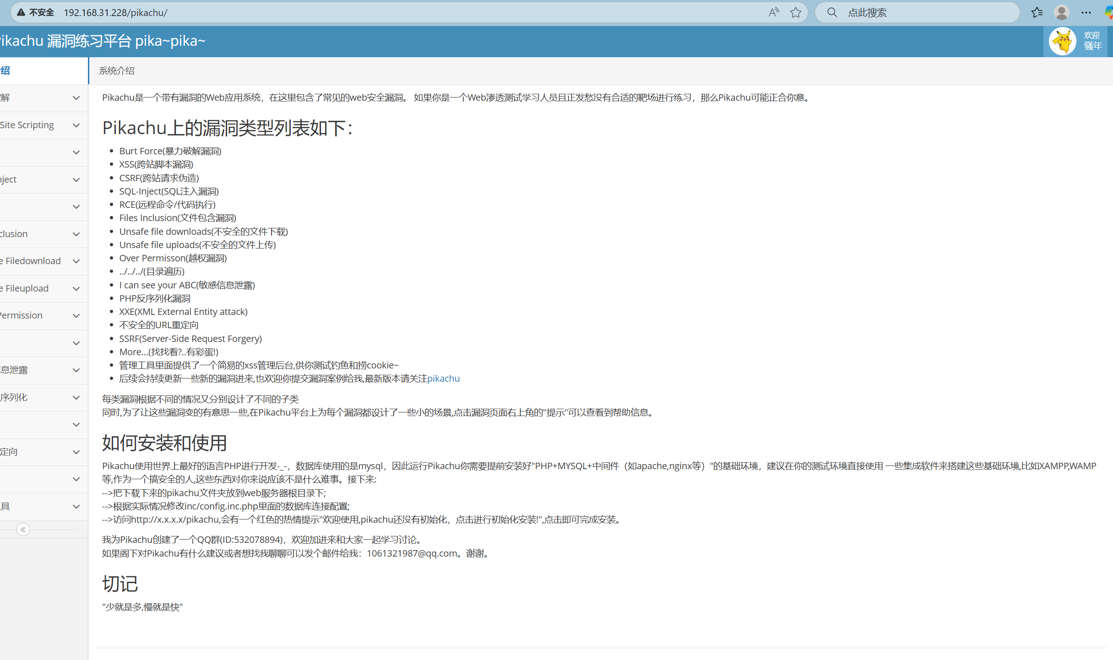Click the Files Inclusion list item
The image size is (1113, 660).
(178, 218)
